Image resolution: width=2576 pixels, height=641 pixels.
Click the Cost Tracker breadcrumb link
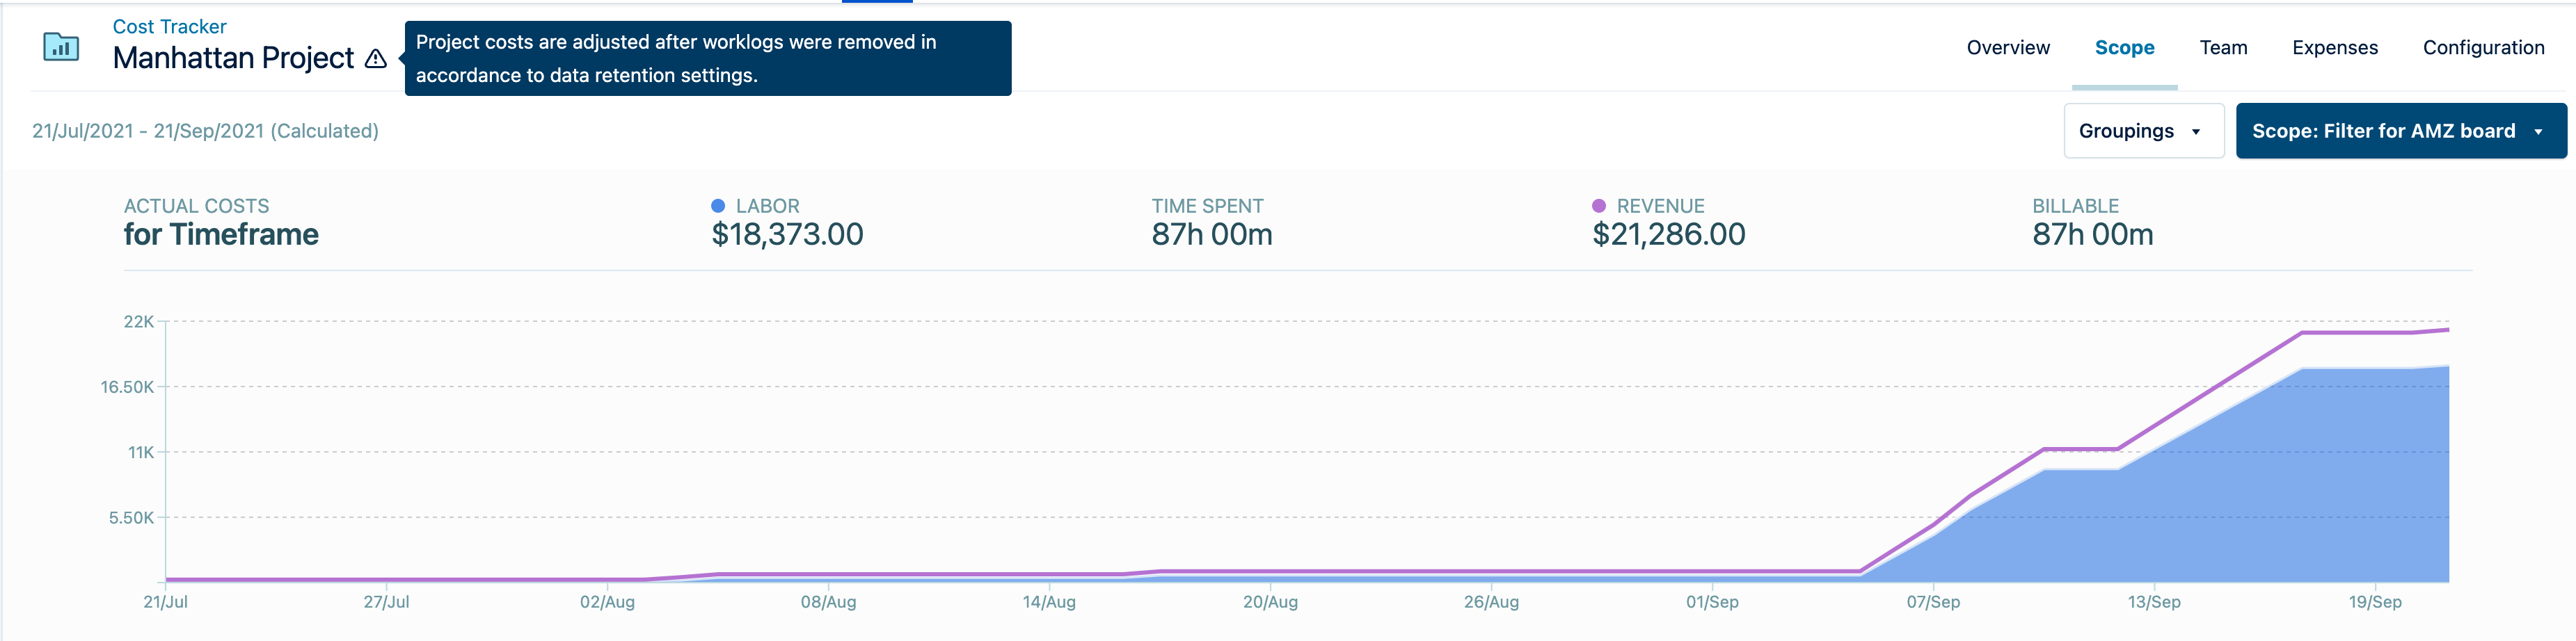point(169,27)
